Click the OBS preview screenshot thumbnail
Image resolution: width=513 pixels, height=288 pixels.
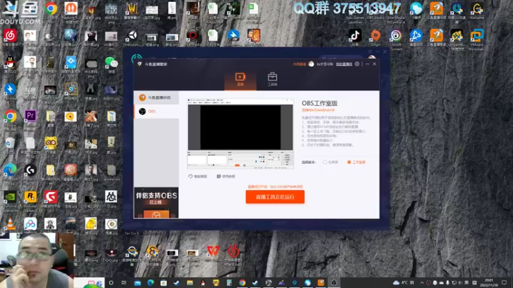pos(240,134)
